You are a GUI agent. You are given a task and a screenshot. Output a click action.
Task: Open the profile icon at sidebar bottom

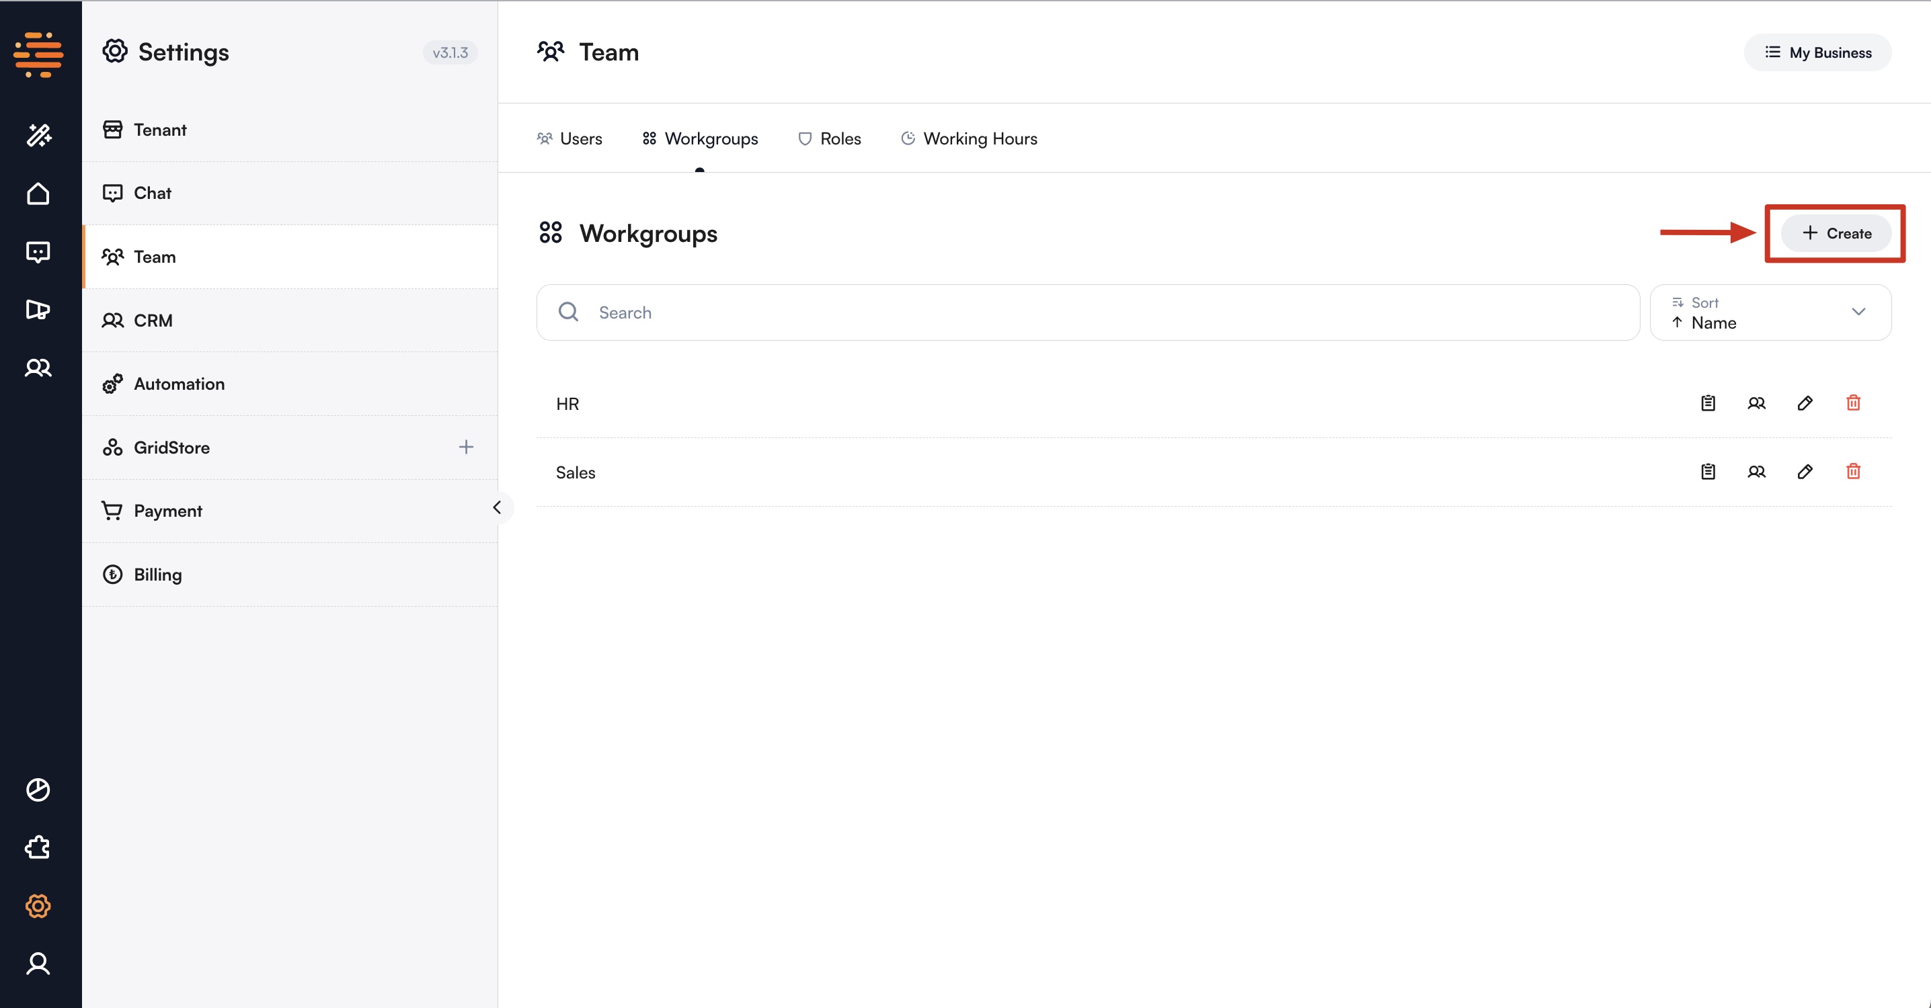pyautogui.click(x=38, y=964)
